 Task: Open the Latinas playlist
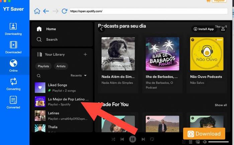[x=62, y=116]
